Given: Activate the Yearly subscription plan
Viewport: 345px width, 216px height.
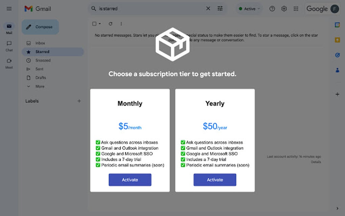Looking at the screenshot, I should coord(215,180).
